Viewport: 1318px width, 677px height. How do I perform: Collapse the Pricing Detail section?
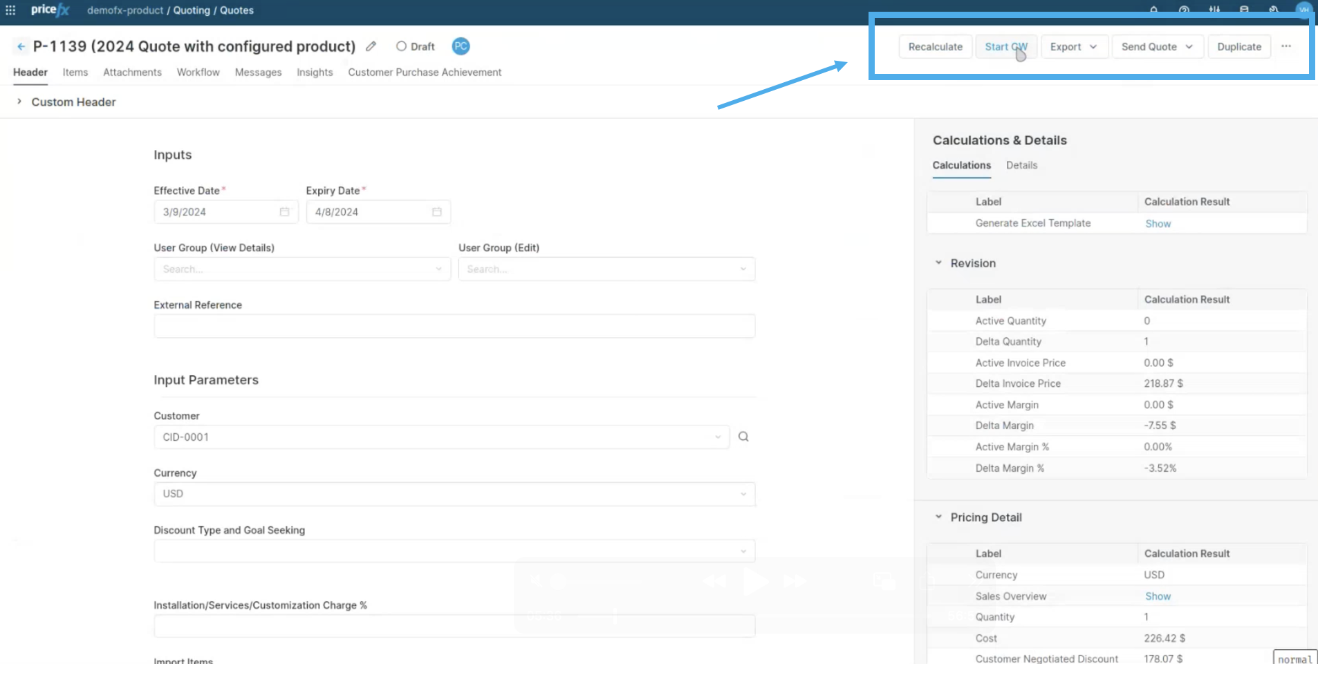(938, 517)
